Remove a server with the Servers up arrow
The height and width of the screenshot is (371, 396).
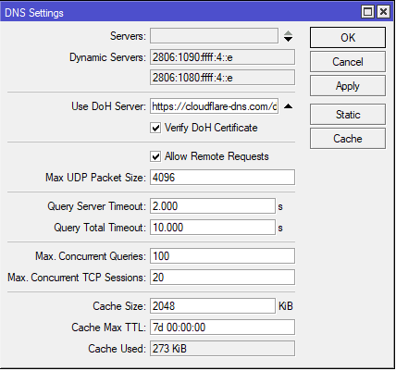pyautogui.click(x=288, y=33)
